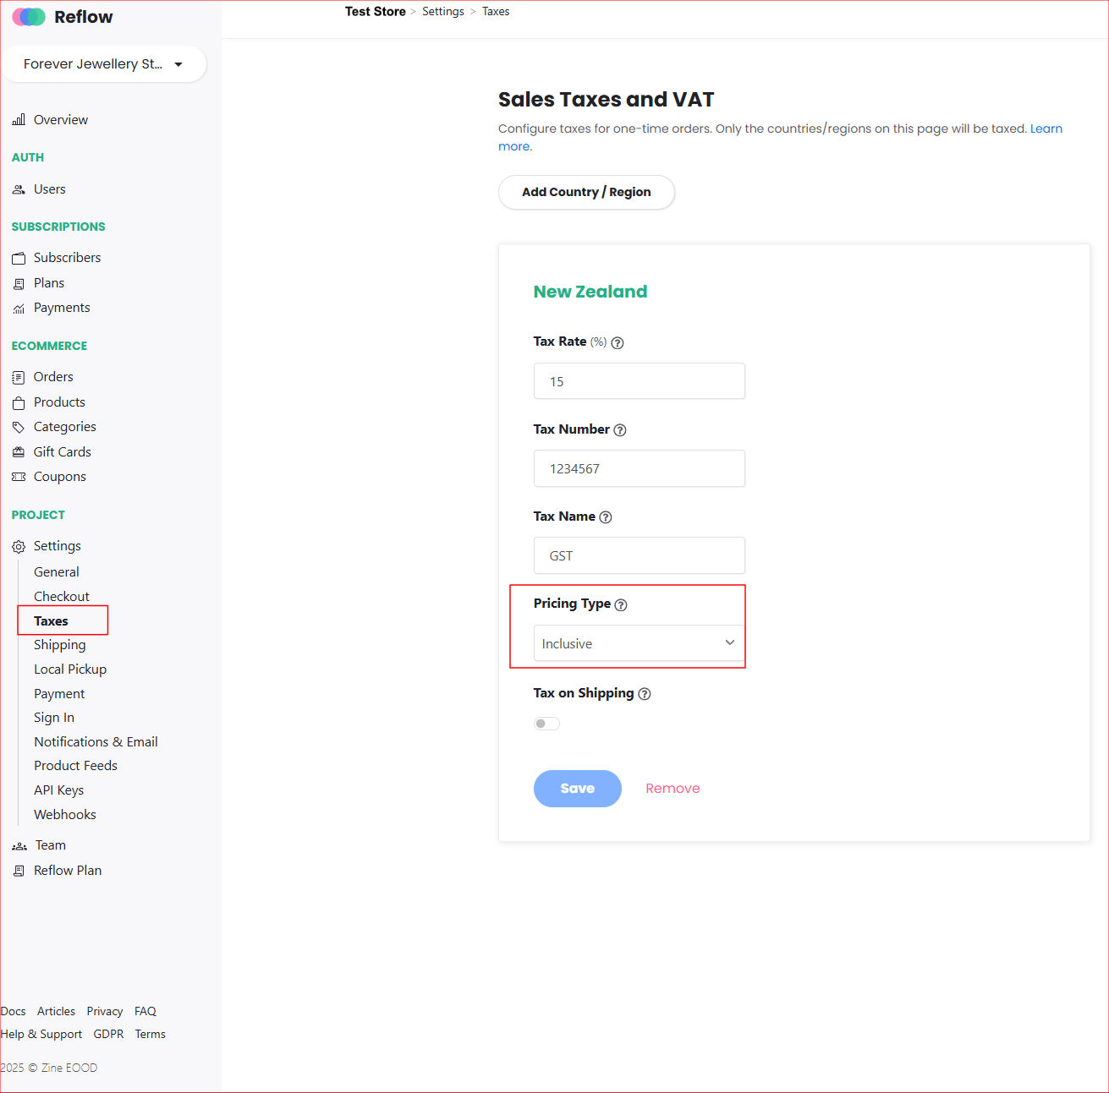
Task: Click the Gift Cards icon in sidebar
Action: pos(19,452)
